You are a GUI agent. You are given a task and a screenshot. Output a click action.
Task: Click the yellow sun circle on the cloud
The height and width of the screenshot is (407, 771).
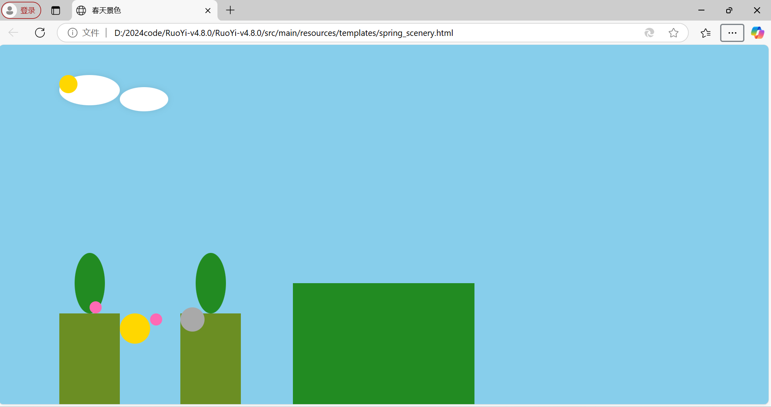[x=68, y=84]
